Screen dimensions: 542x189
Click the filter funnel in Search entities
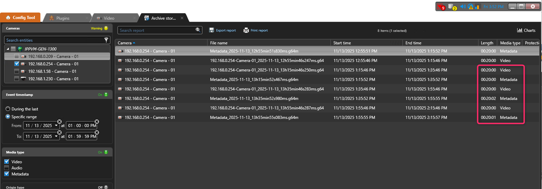click(x=106, y=40)
